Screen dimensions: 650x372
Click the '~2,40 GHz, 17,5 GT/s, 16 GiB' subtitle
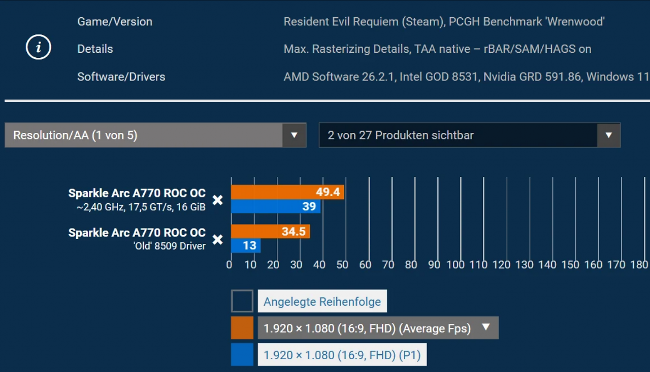pos(141,207)
